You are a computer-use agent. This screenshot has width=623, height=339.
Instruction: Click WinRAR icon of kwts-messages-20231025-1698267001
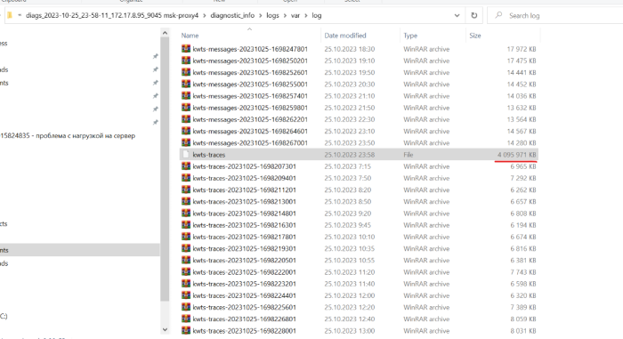click(185, 142)
